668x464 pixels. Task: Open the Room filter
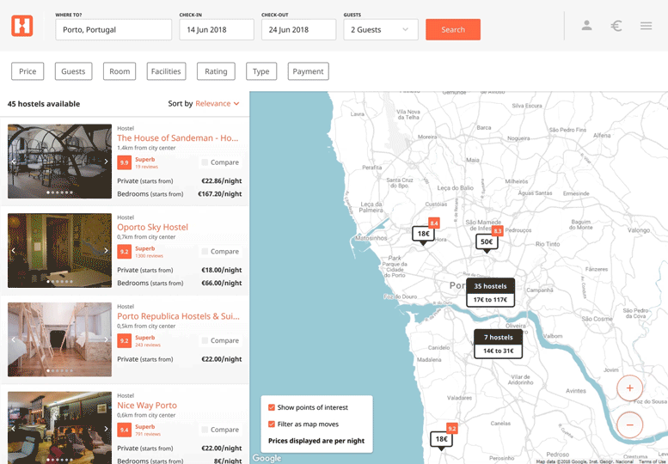(x=120, y=71)
